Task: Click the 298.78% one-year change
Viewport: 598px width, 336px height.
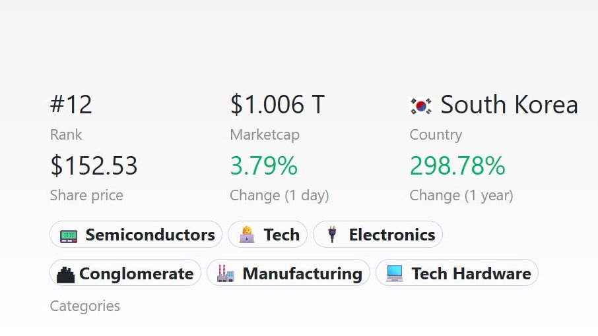Action: [x=457, y=165]
